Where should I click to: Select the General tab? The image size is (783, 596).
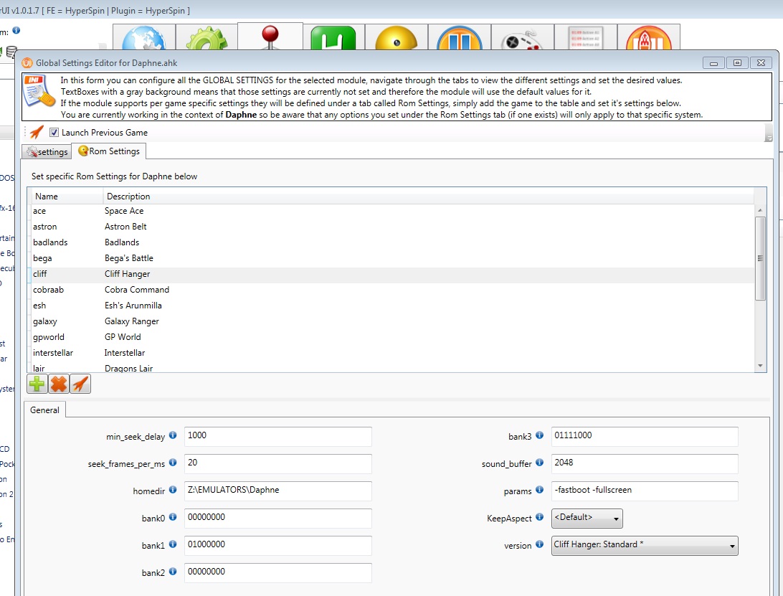(45, 410)
